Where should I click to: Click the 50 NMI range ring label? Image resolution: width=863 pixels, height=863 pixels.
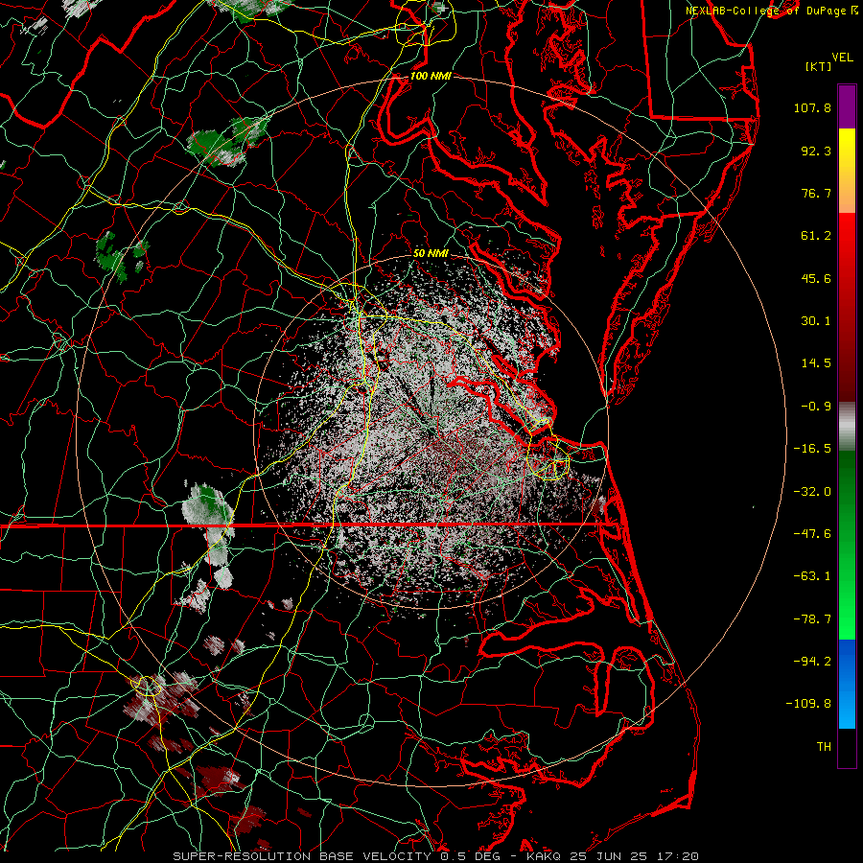point(431,253)
